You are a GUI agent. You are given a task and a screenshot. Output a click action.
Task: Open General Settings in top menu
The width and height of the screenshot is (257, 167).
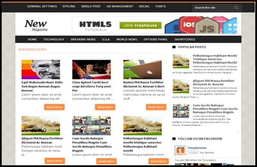click(x=42, y=6)
